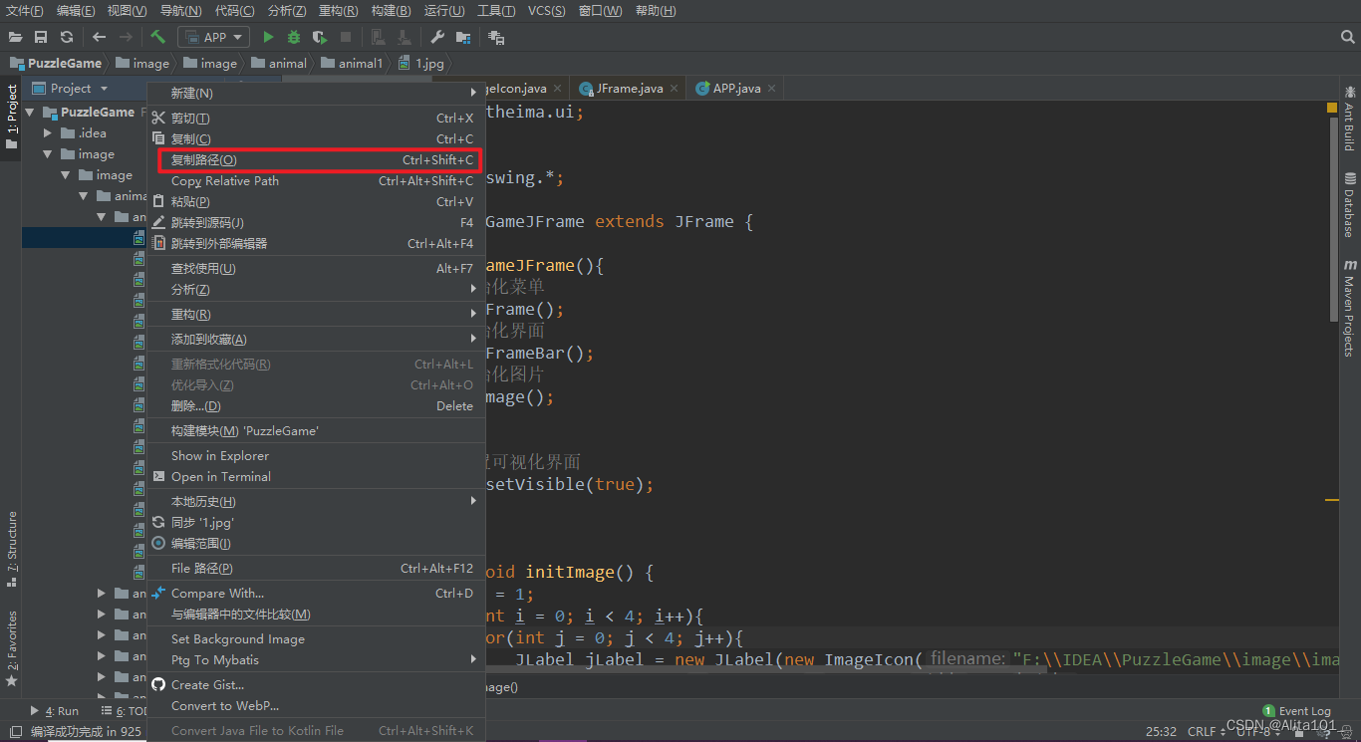Select 复制路径(O) in context menu
Screen dimensions: 1361x742
[204, 160]
